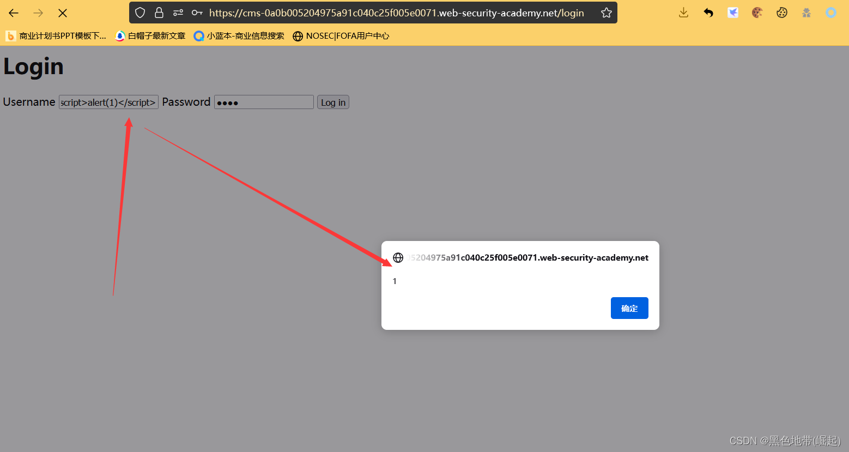
Task: Click the NOSEC FOFA bookmark globe icon
Action: click(298, 36)
